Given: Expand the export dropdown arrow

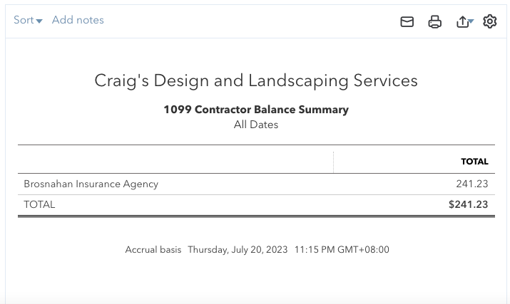Looking at the screenshot, I should [x=471, y=21].
